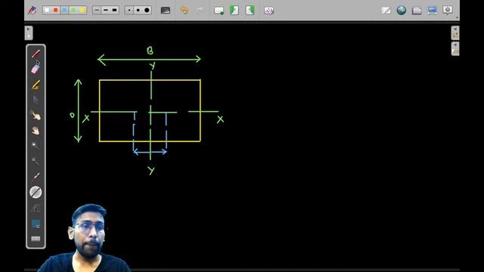Select the blue pen color
This screenshot has height=272, width=484.
pyautogui.click(x=64, y=10)
